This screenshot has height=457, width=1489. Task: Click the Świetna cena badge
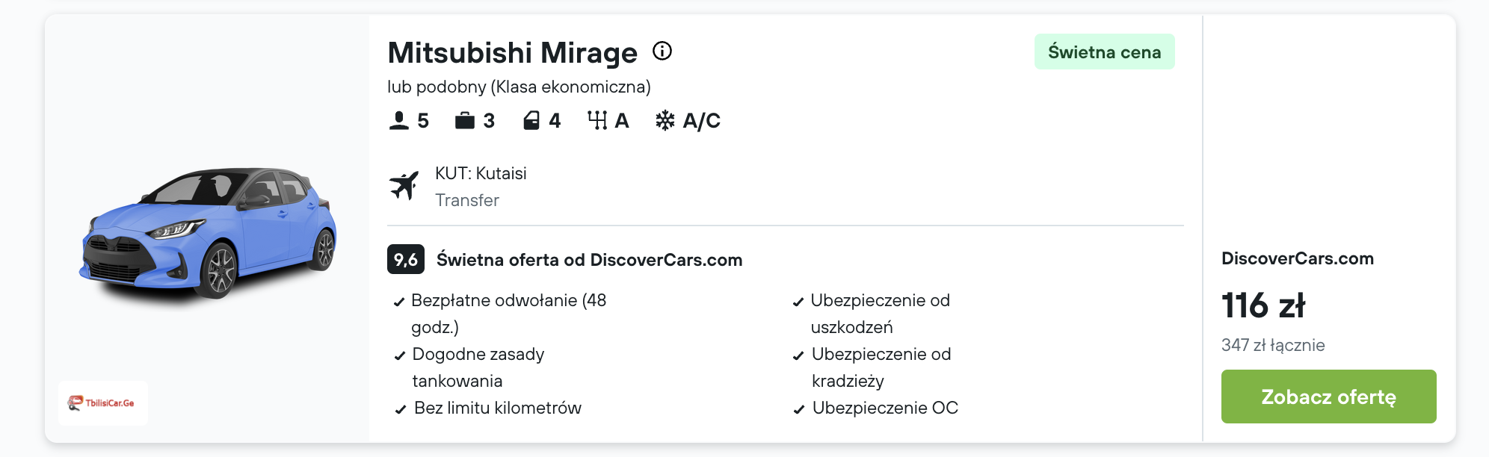[x=1104, y=52]
